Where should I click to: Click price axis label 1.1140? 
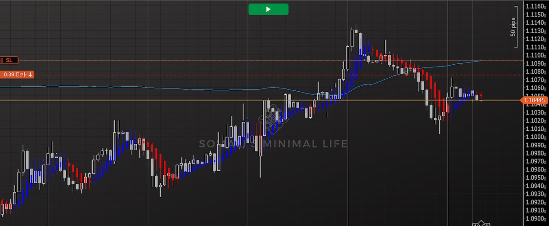(537, 23)
